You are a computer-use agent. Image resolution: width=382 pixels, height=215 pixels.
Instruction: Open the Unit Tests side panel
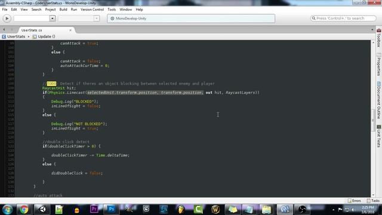[378, 136]
